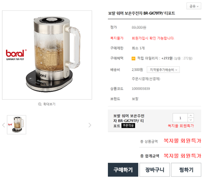203x179 pixels.
Task: Open the 공유 share dropdown
Action: point(194,6)
